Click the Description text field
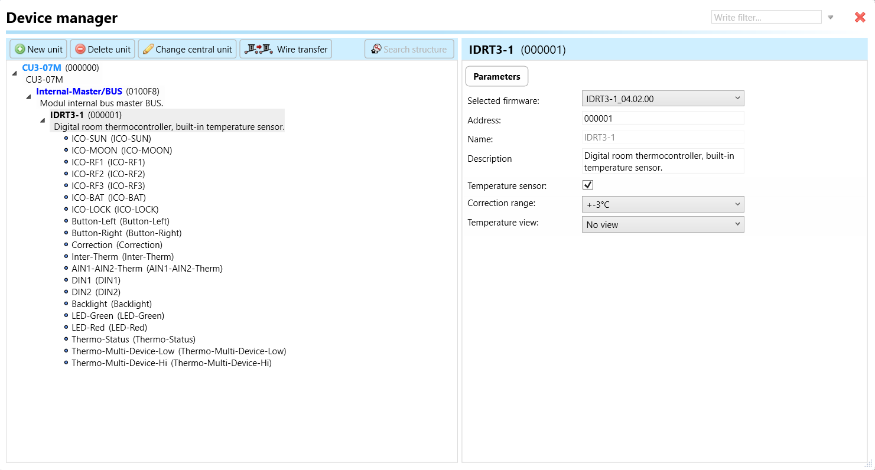Screen dimensions: 875x470 (x=662, y=161)
